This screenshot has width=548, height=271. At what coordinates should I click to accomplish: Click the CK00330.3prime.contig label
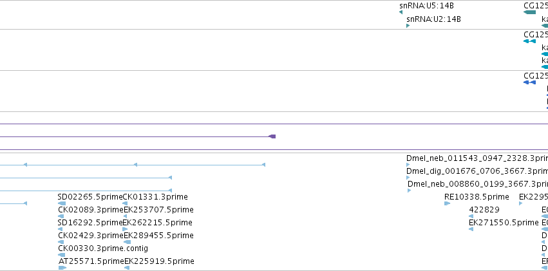pyautogui.click(x=103, y=248)
